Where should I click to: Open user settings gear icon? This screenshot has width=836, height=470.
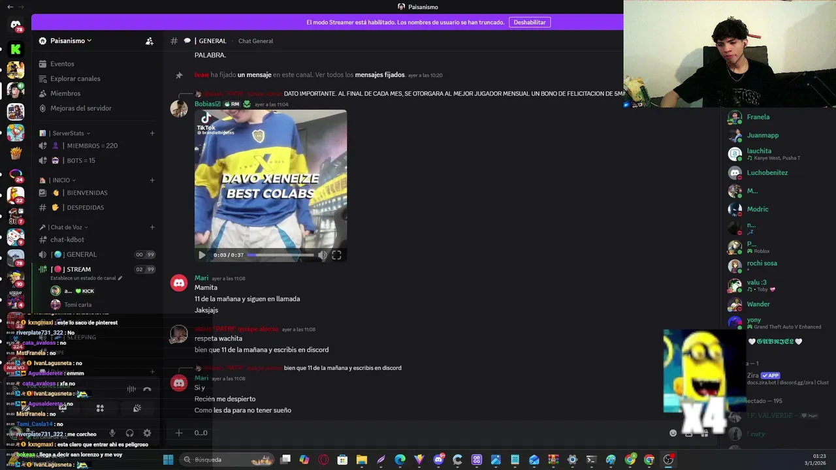tap(147, 433)
